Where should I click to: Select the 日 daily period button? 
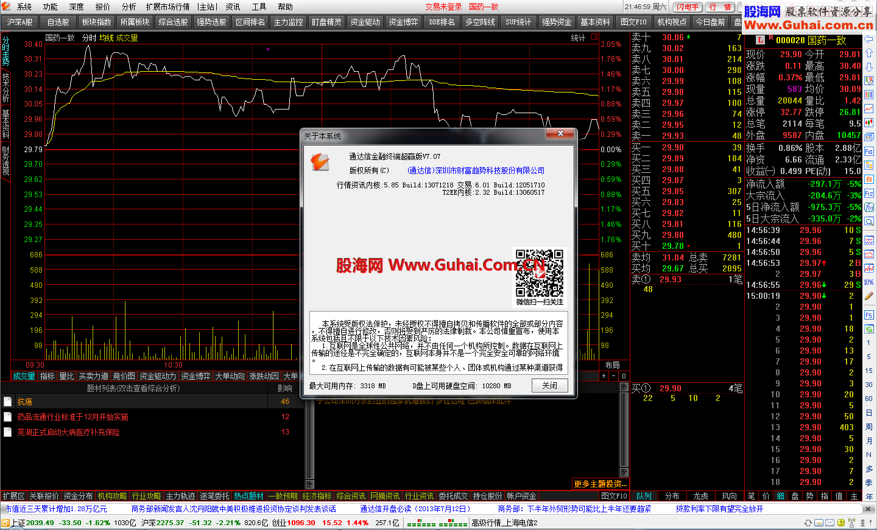click(869, 413)
